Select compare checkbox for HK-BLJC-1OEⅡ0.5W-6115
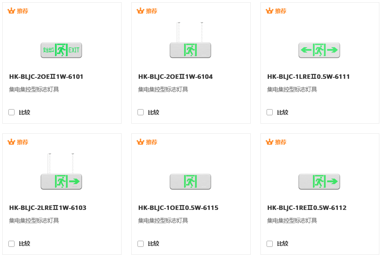 (141, 243)
